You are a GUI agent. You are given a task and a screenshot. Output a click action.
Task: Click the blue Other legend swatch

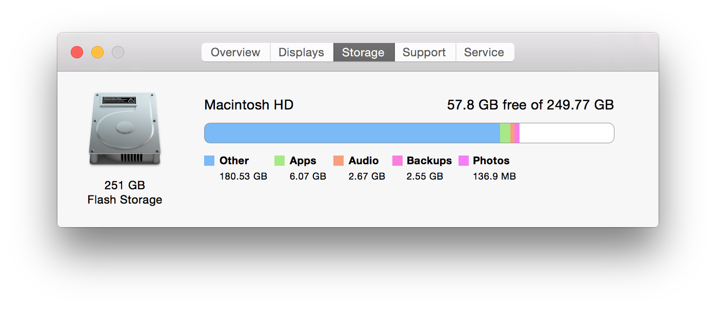pyautogui.click(x=209, y=161)
